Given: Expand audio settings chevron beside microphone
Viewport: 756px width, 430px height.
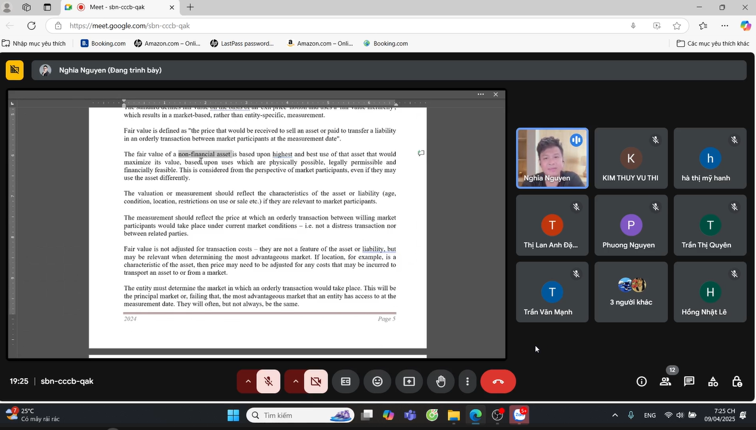Looking at the screenshot, I should [247, 381].
